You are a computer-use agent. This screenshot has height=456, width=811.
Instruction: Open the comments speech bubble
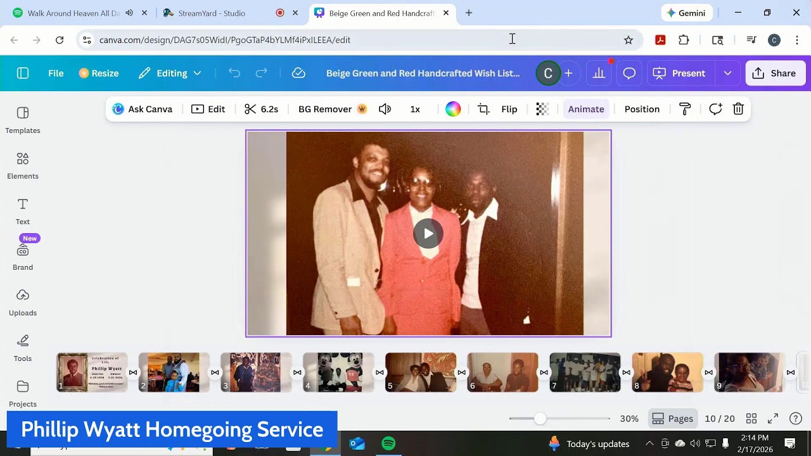(629, 73)
